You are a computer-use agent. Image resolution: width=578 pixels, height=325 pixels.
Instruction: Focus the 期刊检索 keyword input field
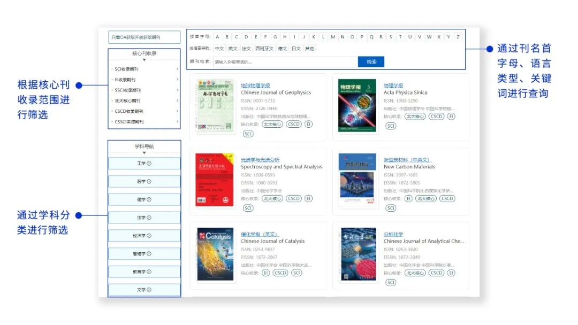285,62
